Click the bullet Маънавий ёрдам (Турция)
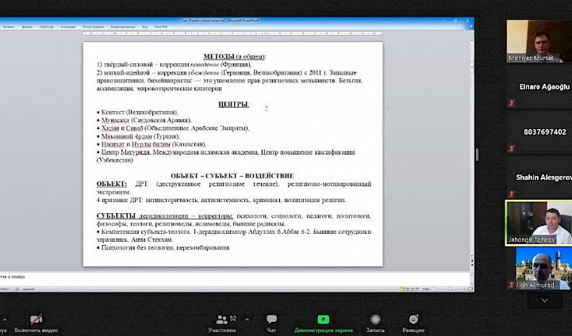 tap(138, 136)
